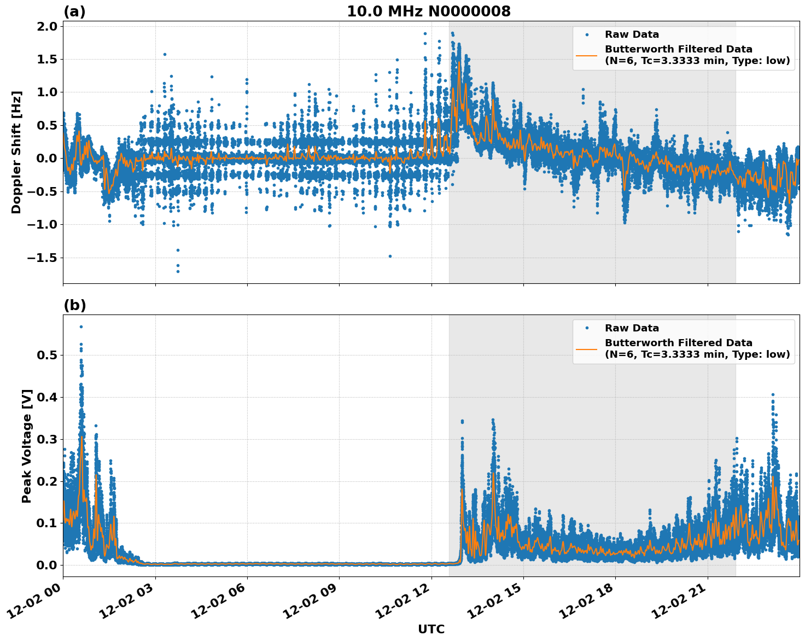Click the panel label '(b)'
Viewport: 805px width, 641px height.
click(75, 305)
